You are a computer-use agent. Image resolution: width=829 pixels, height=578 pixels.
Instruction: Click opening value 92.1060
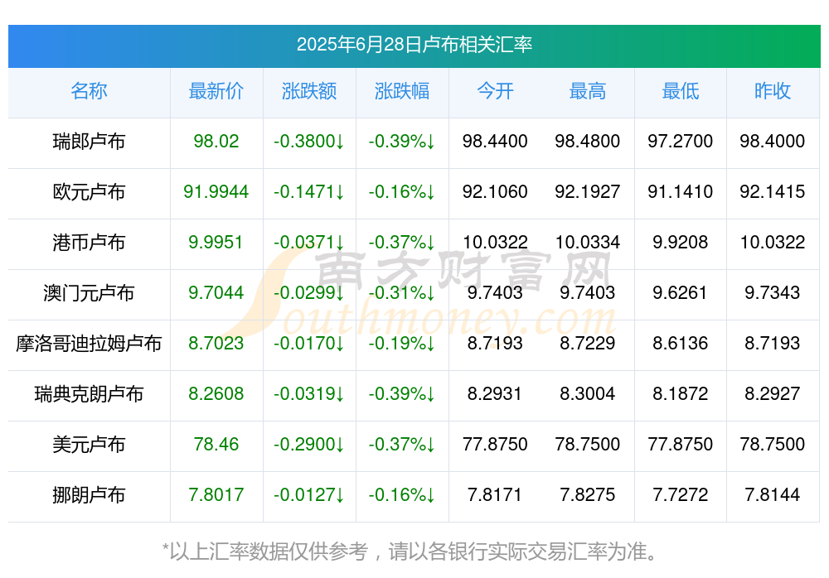pyautogui.click(x=495, y=192)
